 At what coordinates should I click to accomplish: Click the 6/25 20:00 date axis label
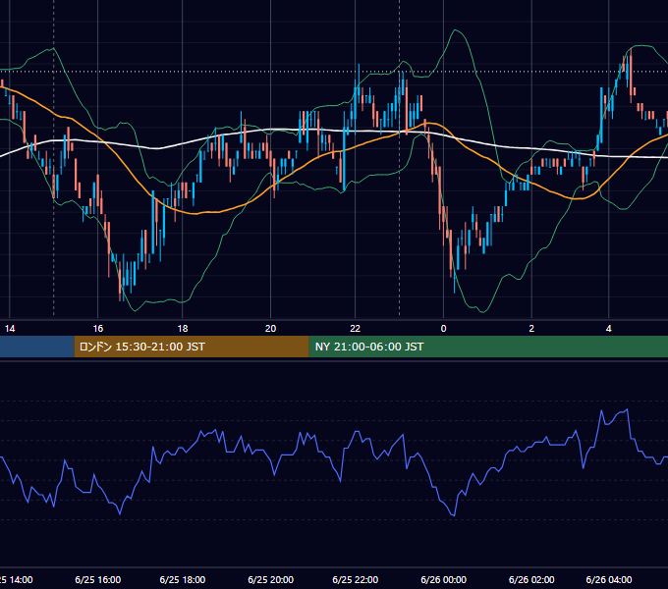click(270, 579)
